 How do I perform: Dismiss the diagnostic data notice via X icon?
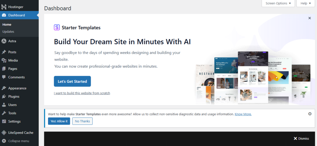pyautogui.click(x=310, y=114)
